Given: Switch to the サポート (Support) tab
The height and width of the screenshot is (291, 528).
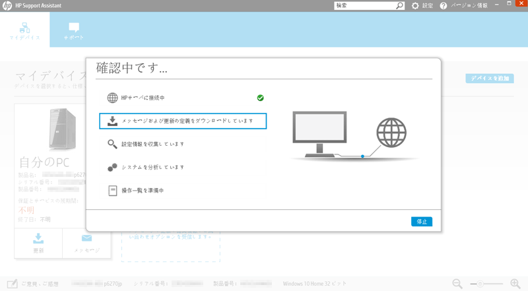Looking at the screenshot, I should (x=74, y=30).
